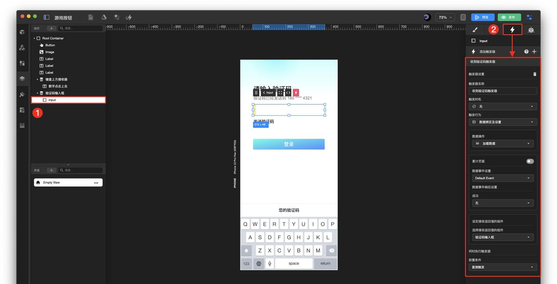Click the pin tool sidebar icon
This screenshot has height=284, width=557.
point(22,94)
